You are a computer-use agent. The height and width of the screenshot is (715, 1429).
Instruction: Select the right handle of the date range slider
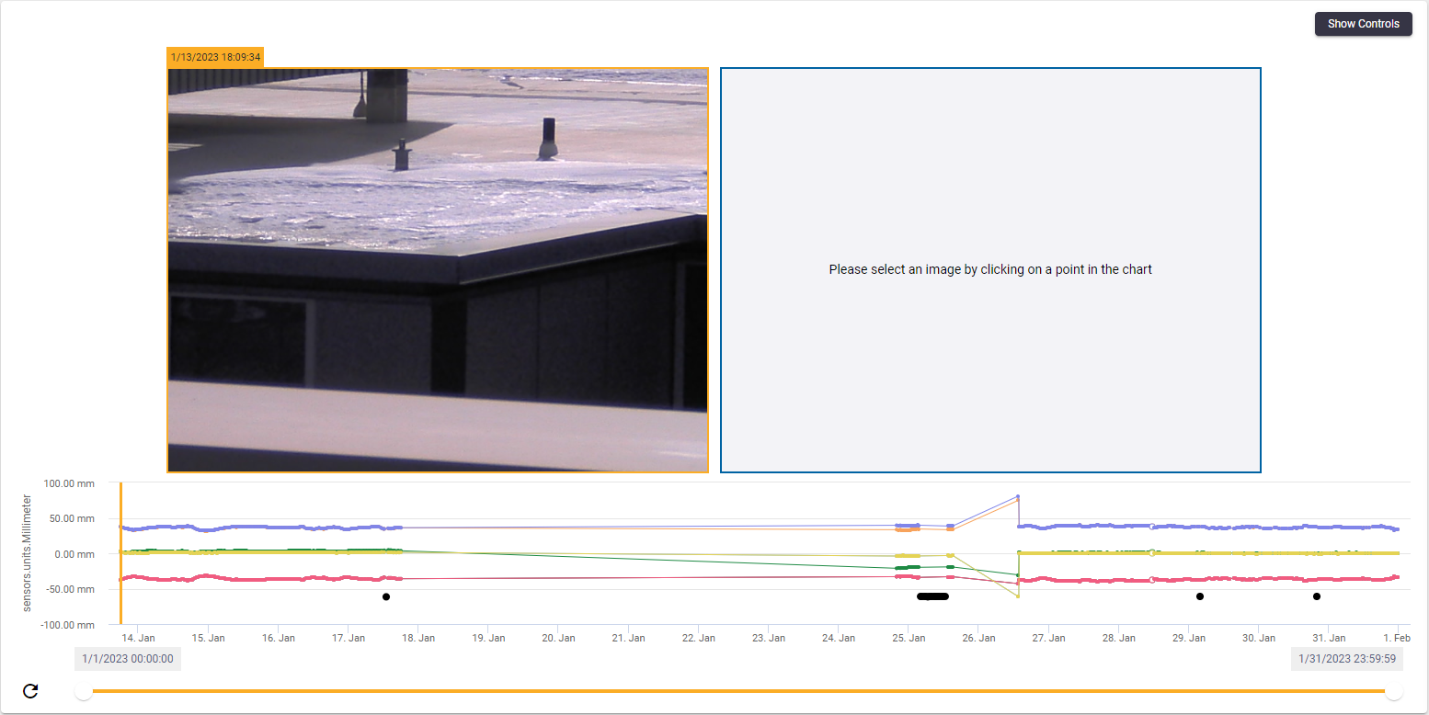1394,691
